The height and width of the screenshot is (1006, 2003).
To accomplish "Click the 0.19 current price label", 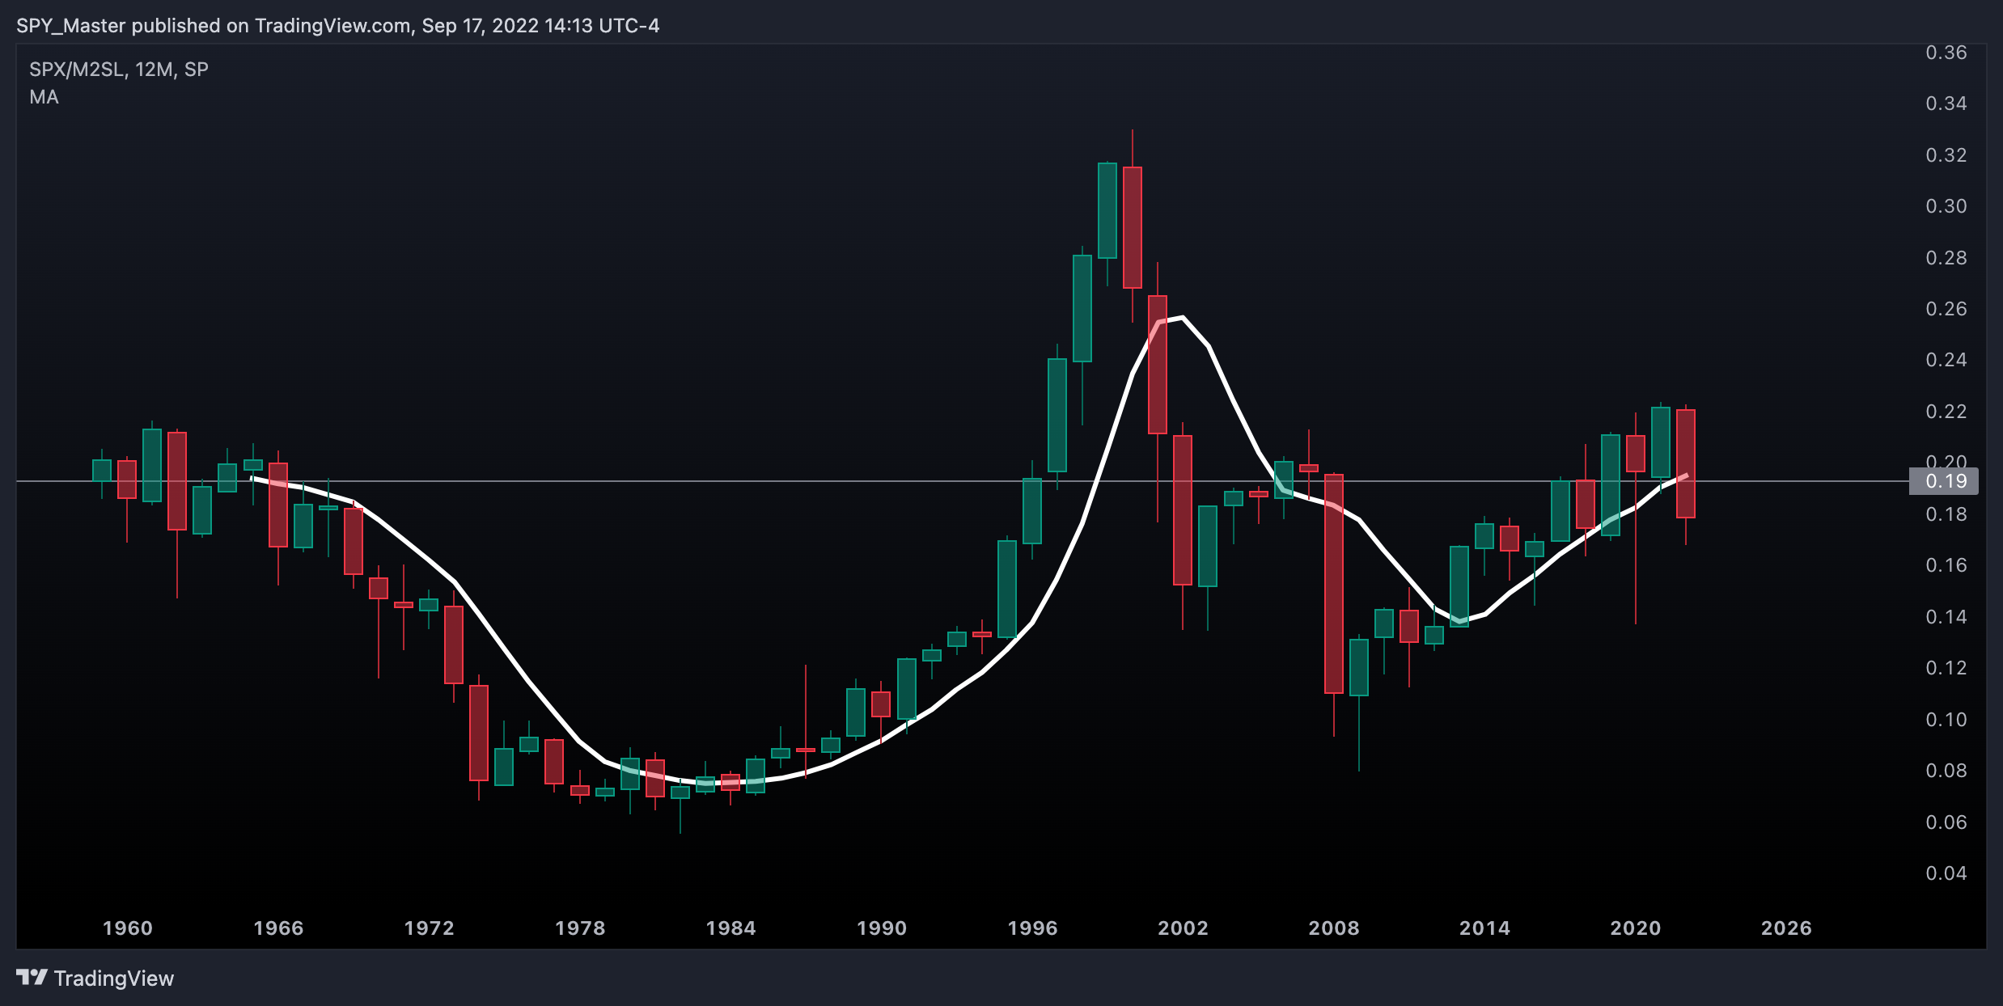I will (1944, 481).
